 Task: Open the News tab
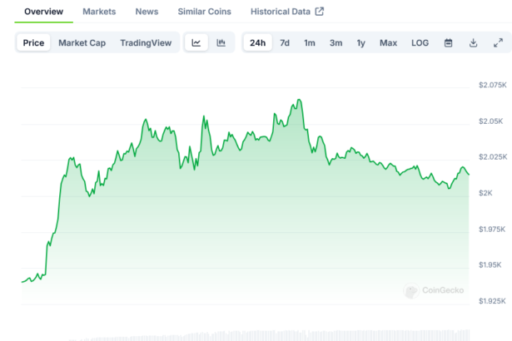point(147,12)
